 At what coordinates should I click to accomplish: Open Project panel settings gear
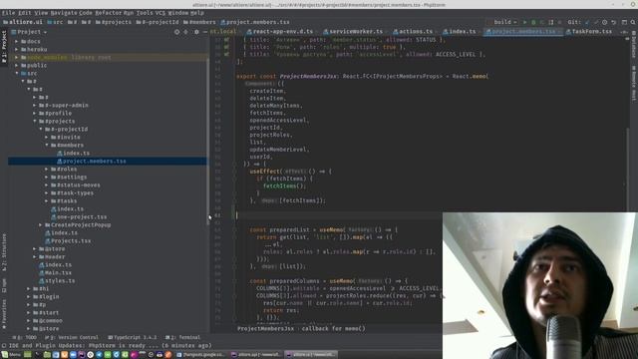coord(196,32)
